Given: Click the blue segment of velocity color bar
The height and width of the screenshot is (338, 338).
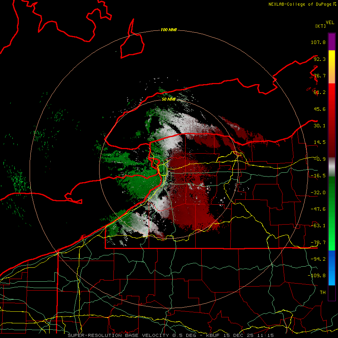Looking at the screenshot, I should [332, 268].
